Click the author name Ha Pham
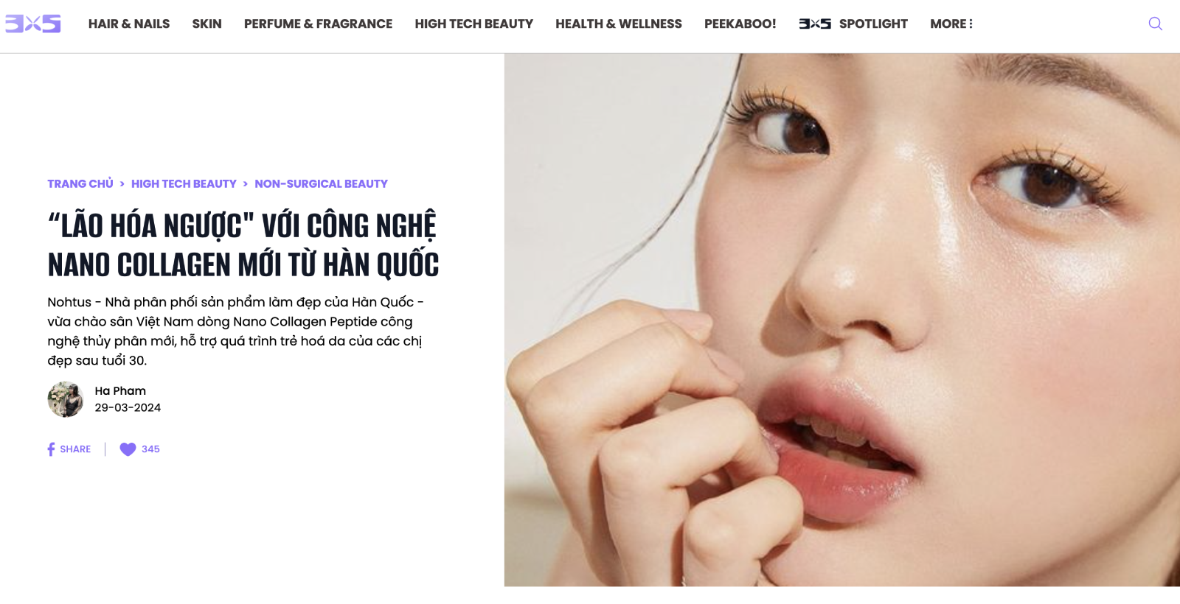 (x=120, y=391)
